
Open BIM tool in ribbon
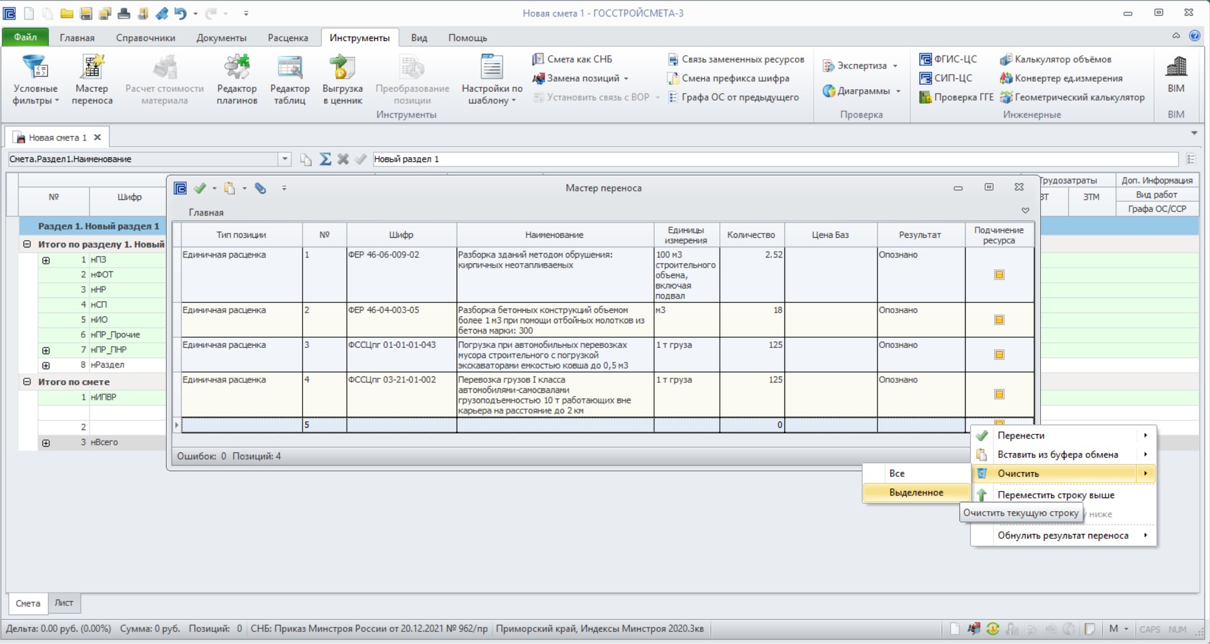click(1176, 75)
